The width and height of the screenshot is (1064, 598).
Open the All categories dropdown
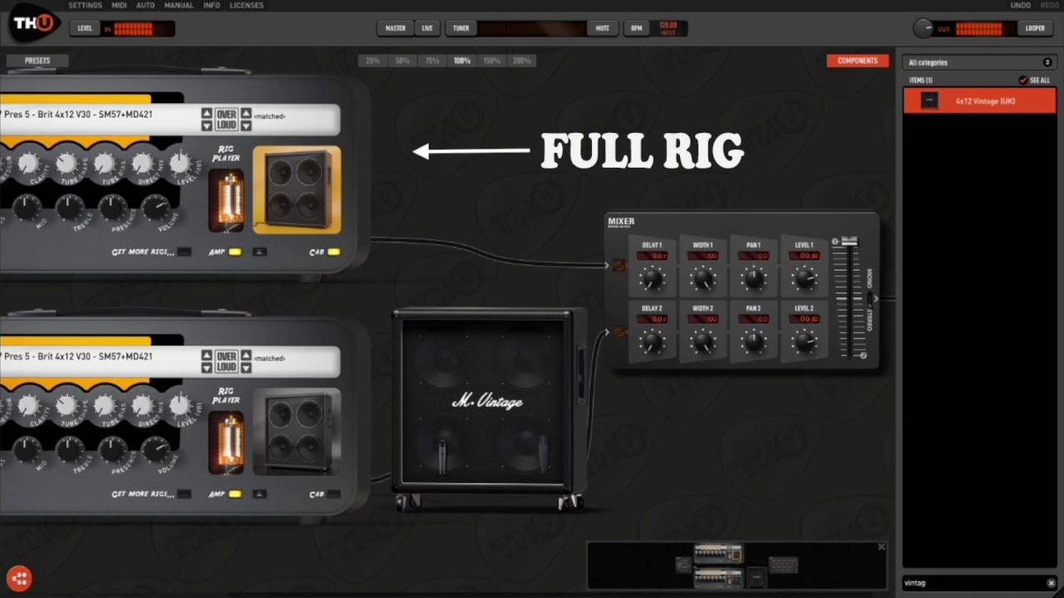[x=979, y=62]
